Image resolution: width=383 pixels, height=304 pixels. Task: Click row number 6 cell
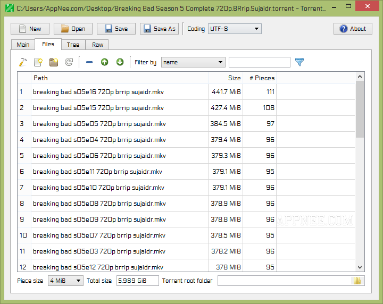pos(24,172)
